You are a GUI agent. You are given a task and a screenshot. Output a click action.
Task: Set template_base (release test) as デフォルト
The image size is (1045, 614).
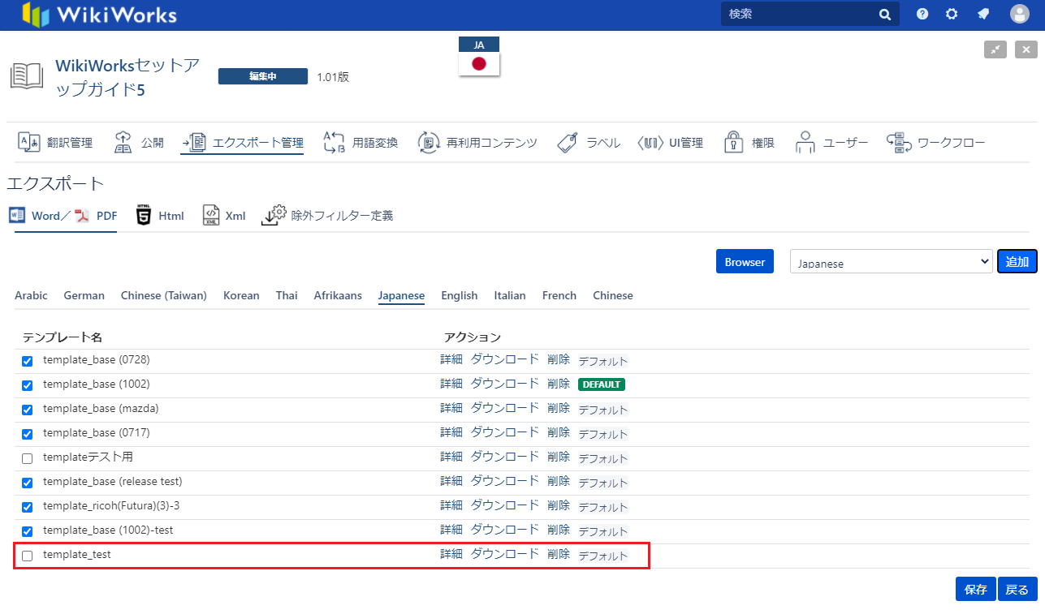click(x=603, y=483)
